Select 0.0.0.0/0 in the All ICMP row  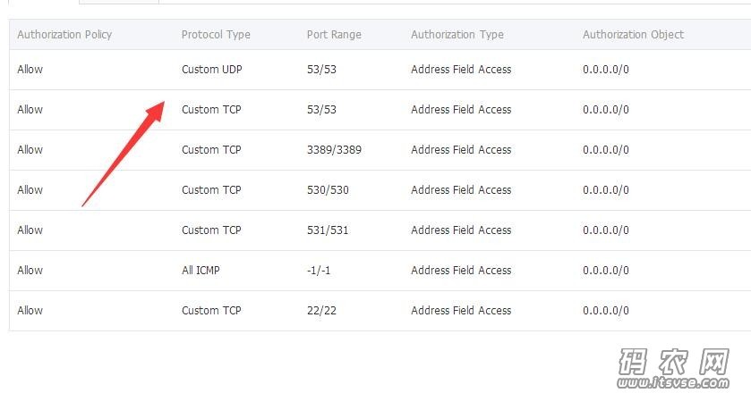[605, 270]
